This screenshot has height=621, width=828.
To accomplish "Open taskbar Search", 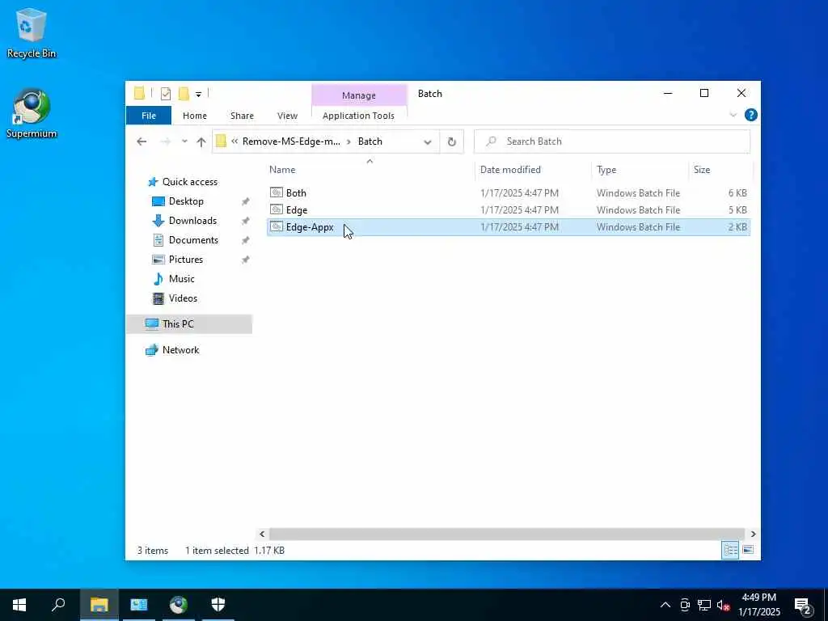I will click(58, 605).
